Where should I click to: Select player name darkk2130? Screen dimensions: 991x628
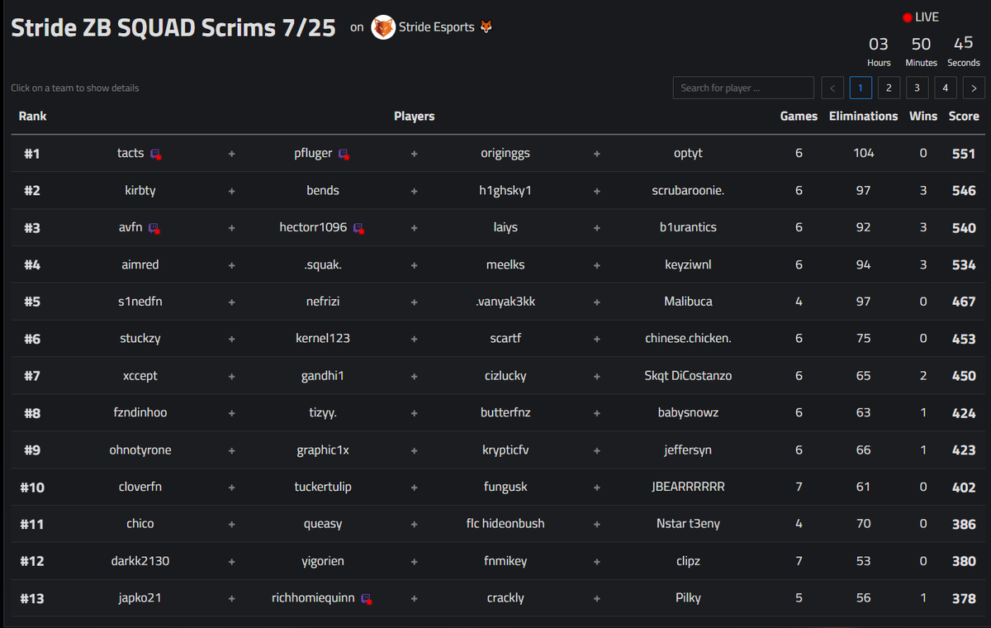(x=140, y=561)
